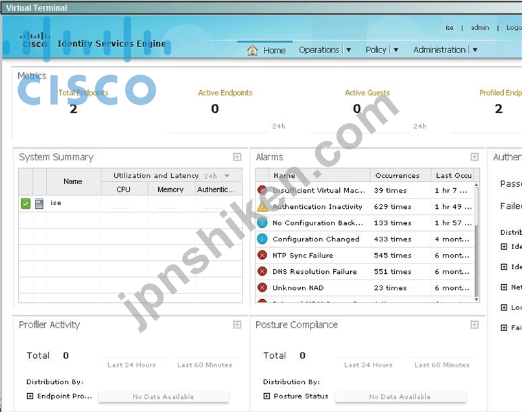The height and width of the screenshot is (412, 522).
Task: Open the ise node in System Summary
Action: (x=56, y=203)
